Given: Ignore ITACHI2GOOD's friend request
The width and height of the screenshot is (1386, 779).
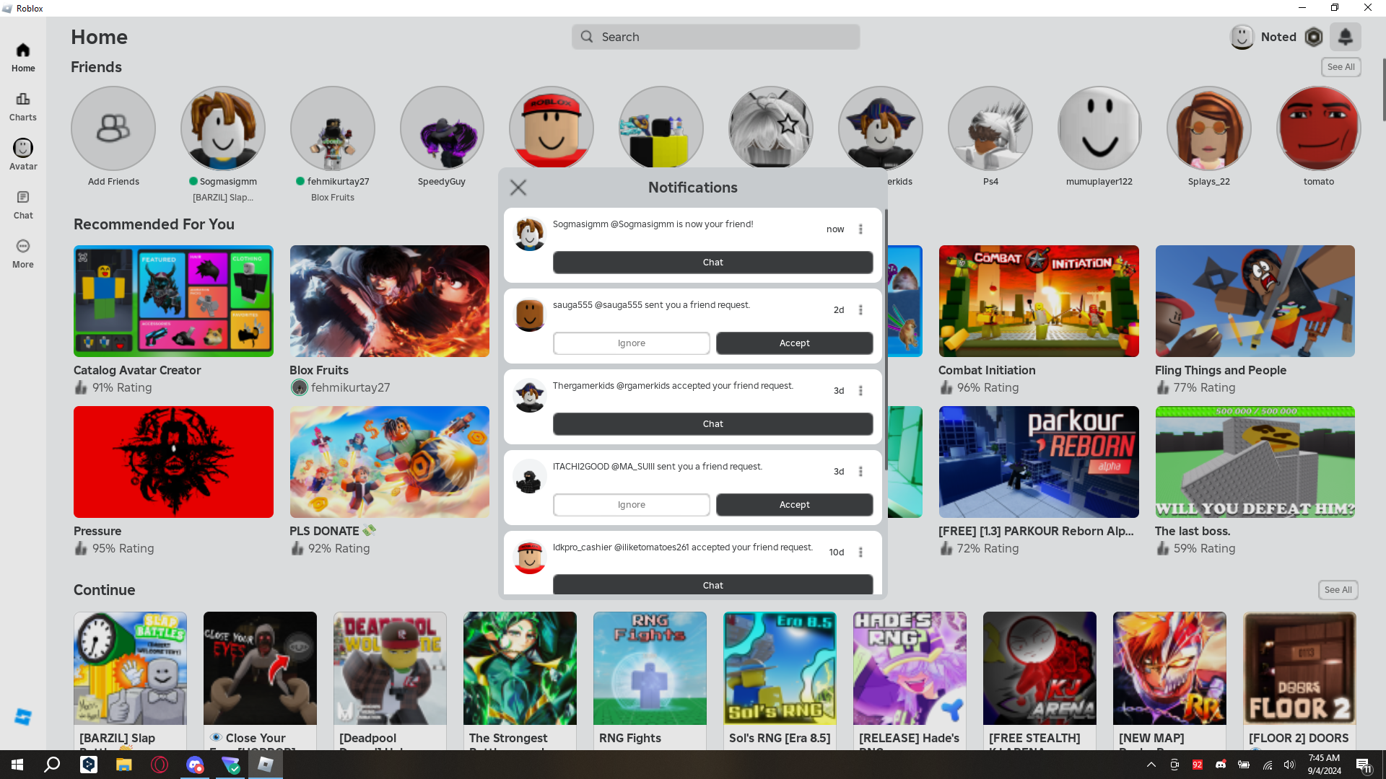Looking at the screenshot, I should click(631, 505).
